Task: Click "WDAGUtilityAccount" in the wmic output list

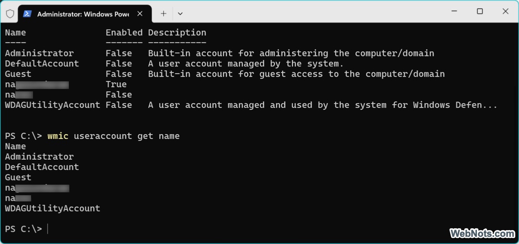Action: (53, 208)
